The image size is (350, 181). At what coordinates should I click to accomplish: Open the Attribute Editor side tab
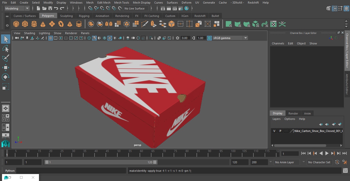(x=347, y=84)
